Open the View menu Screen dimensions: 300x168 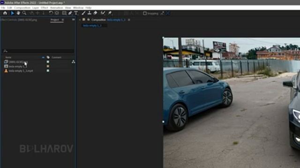[68, 8]
